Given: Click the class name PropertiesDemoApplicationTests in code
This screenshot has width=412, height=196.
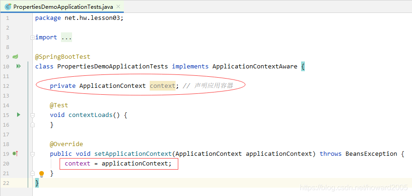Looking at the screenshot, I should [x=112, y=66].
